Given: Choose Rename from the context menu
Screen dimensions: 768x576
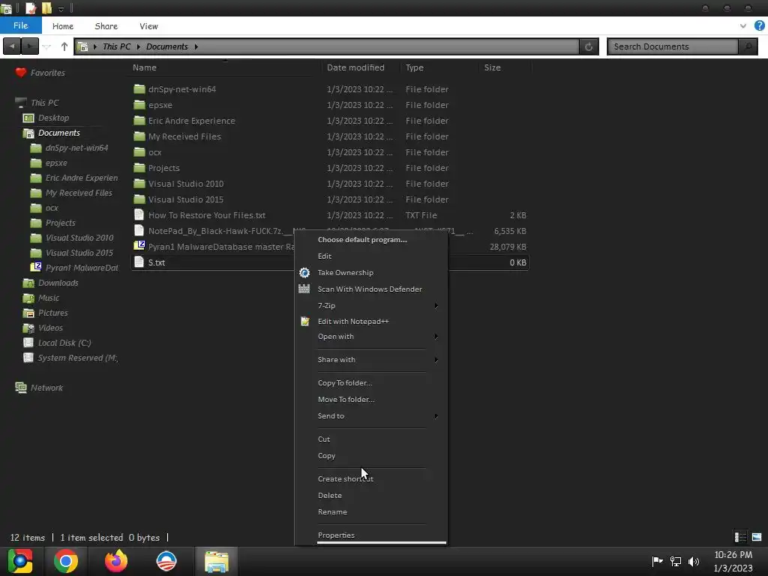Looking at the screenshot, I should 332,511.
